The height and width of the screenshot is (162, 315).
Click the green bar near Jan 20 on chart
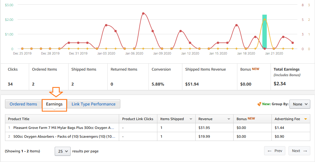(x=265, y=32)
